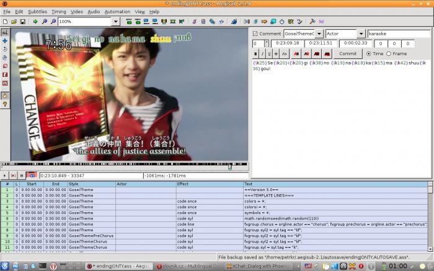Toggle video auto-scroll button

click(32, 175)
